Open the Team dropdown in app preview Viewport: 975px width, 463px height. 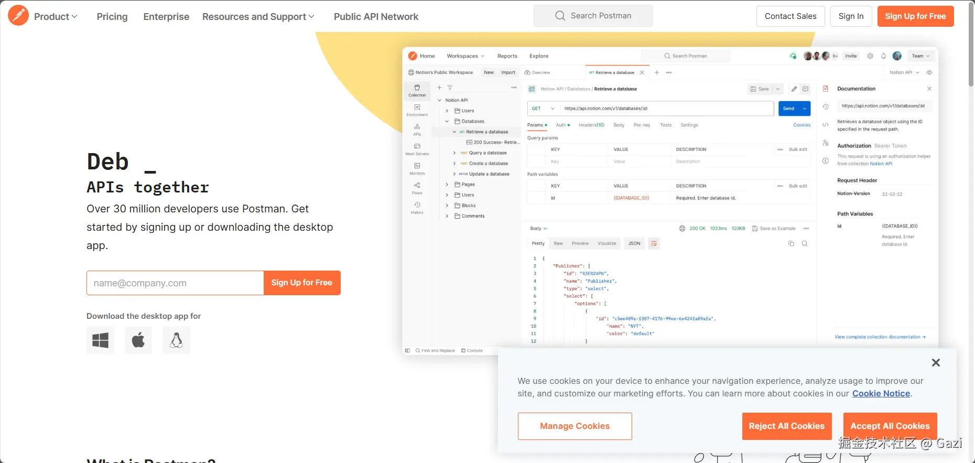point(920,56)
